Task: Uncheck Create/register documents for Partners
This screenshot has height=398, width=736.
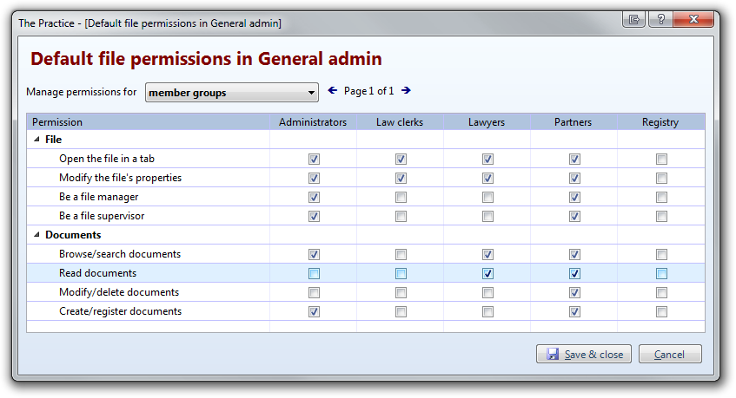Action: [574, 312]
